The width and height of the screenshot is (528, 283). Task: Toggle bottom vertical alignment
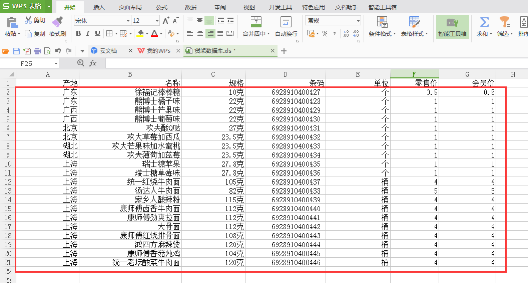tap(209, 21)
